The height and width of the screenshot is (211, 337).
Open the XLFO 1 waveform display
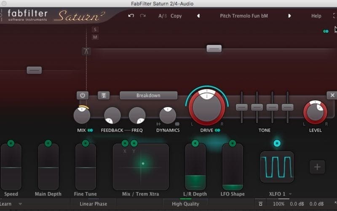pos(277,167)
